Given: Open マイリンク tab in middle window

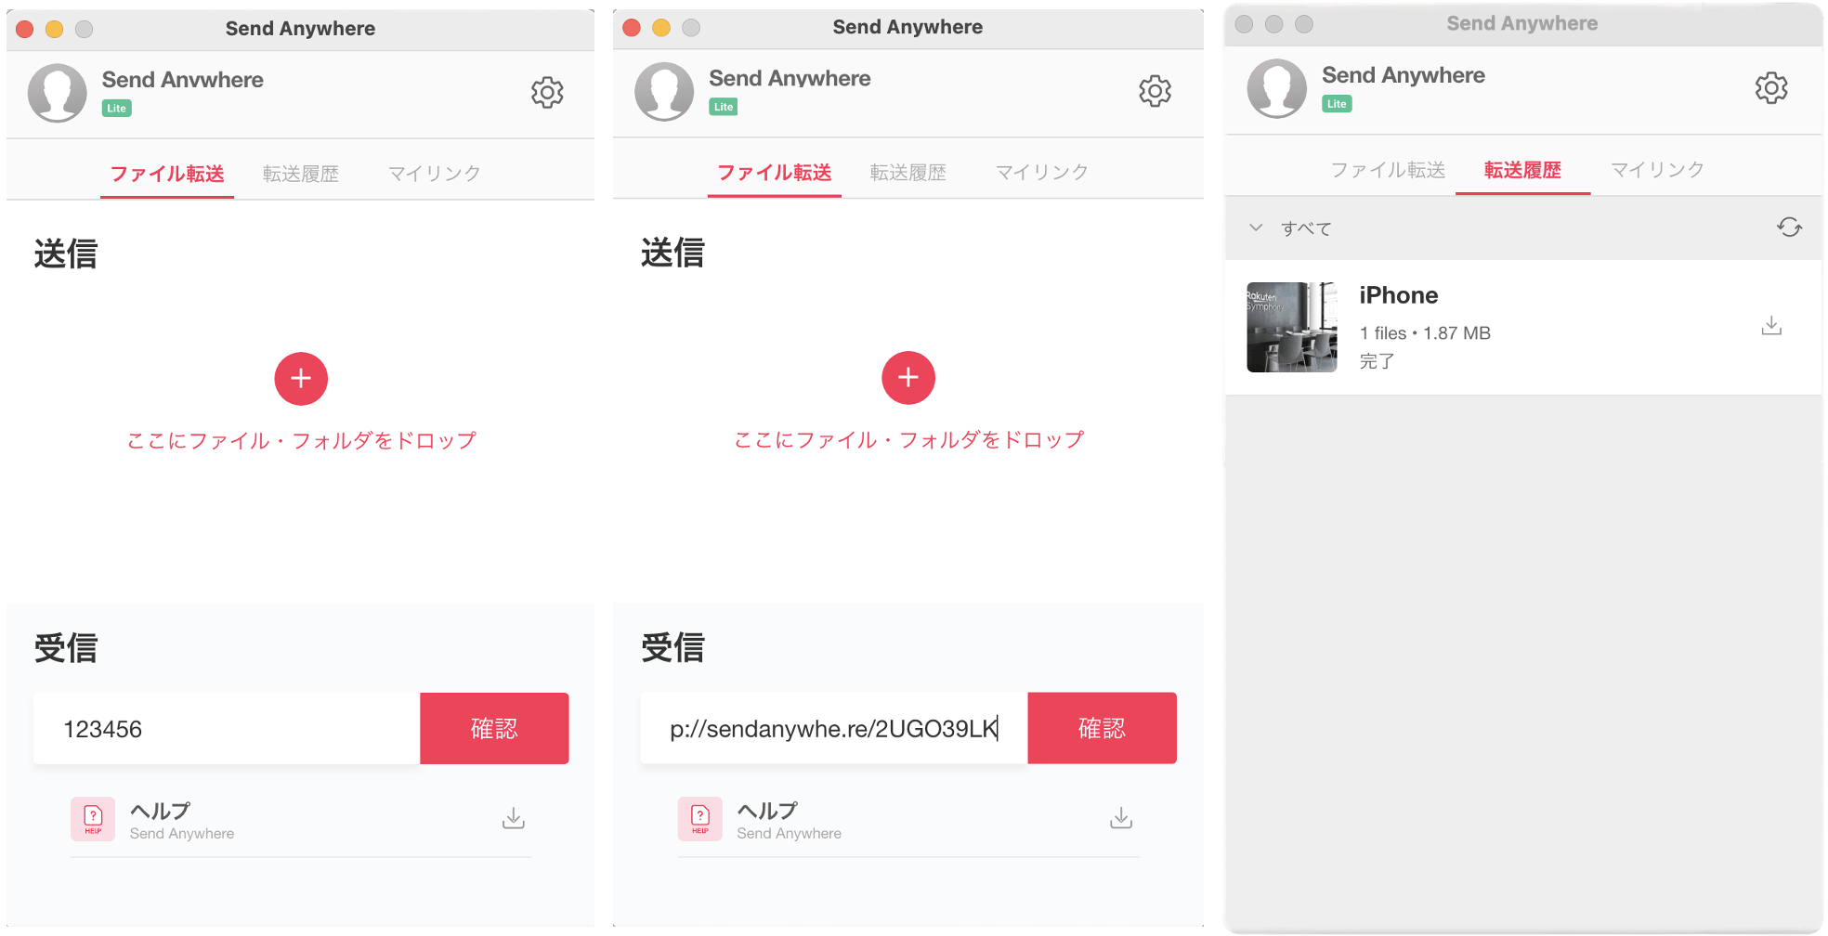Looking at the screenshot, I should point(1042,173).
